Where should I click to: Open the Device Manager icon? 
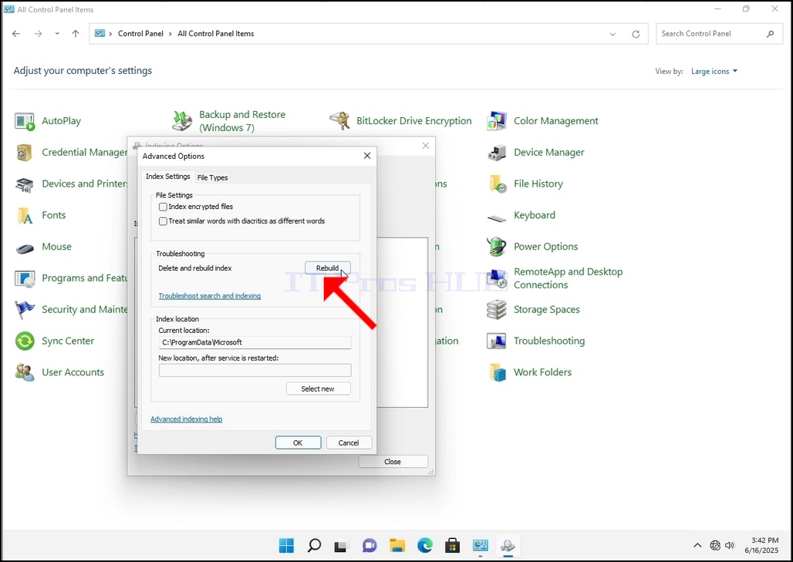pos(497,153)
